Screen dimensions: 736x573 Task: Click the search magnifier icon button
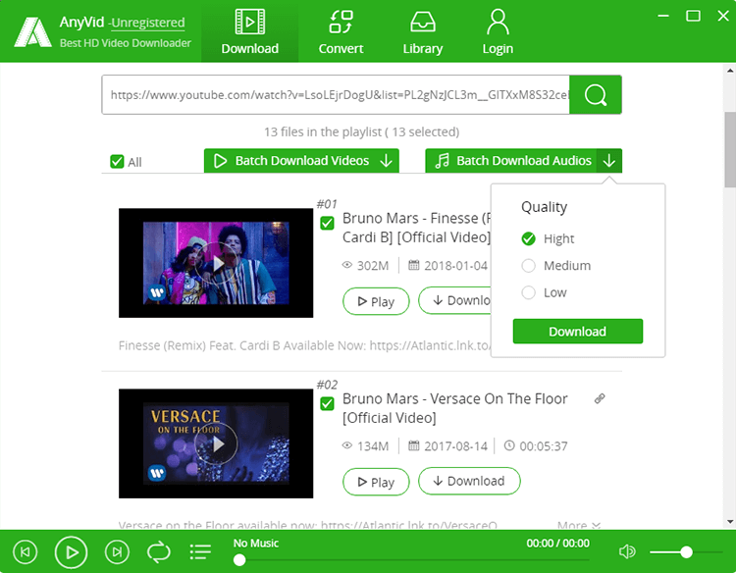click(x=596, y=95)
